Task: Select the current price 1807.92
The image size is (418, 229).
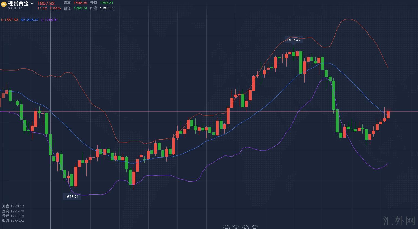Action: [x=46, y=3]
